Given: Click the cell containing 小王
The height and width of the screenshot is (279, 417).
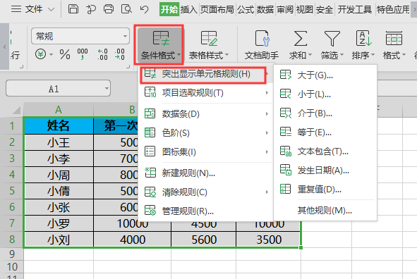Looking at the screenshot, I should pos(59,142).
